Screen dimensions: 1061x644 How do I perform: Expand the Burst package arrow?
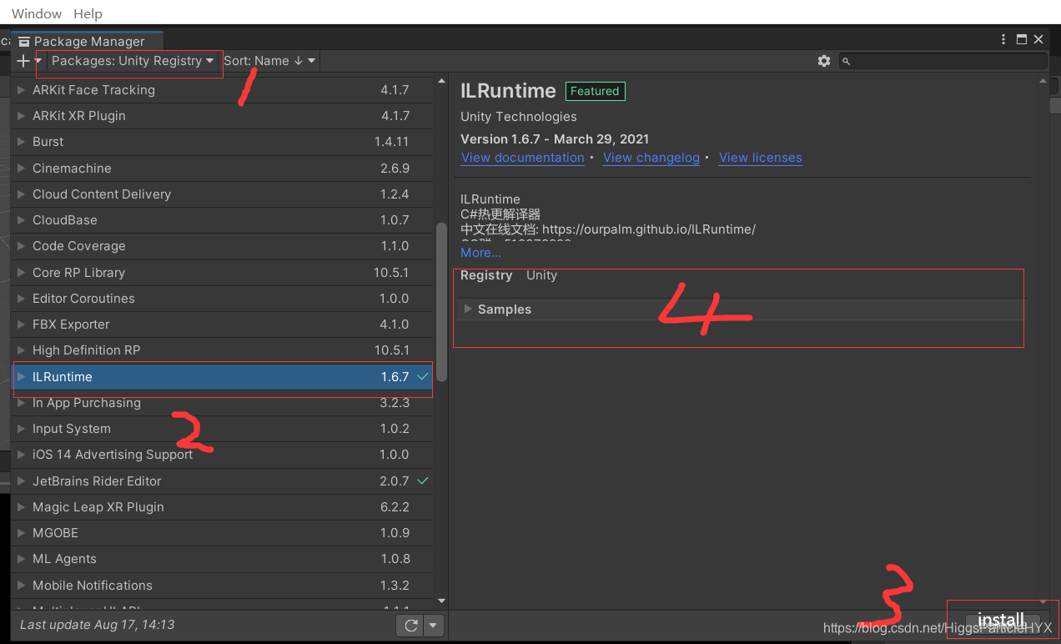(x=22, y=142)
